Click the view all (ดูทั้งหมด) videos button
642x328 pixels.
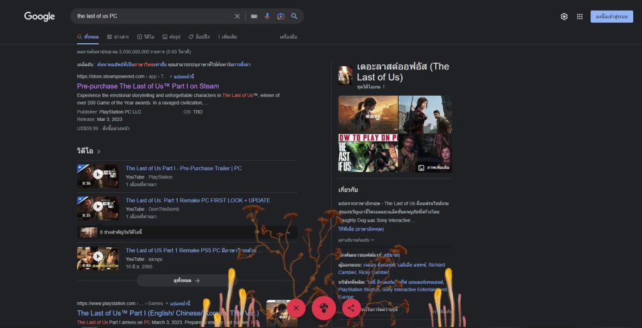click(x=187, y=280)
